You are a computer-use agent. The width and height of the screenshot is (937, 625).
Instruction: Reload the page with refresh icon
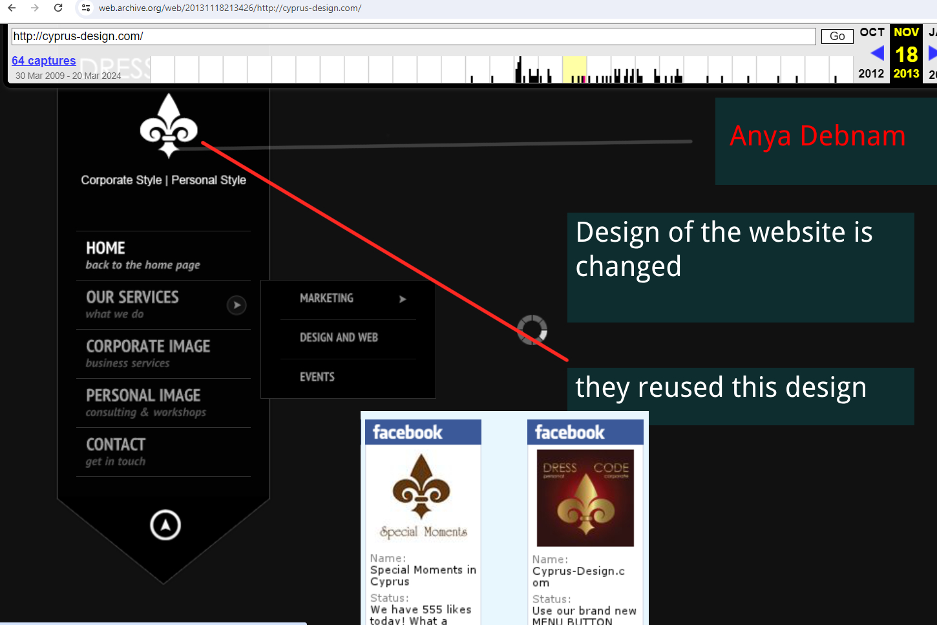click(58, 8)
